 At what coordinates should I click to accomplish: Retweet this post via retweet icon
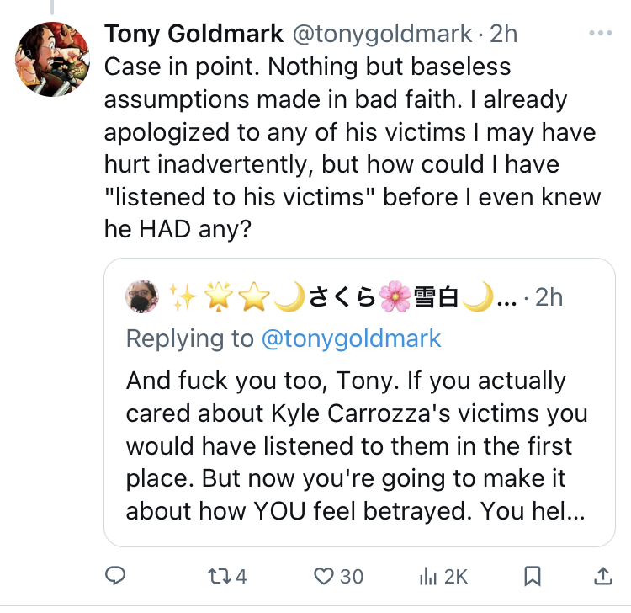pyautogui.click(x=220, y=576)
